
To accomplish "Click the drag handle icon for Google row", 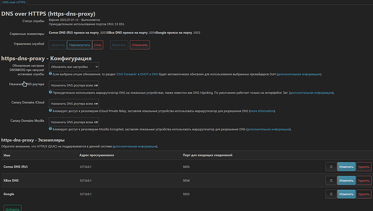I will pos(331,194).
